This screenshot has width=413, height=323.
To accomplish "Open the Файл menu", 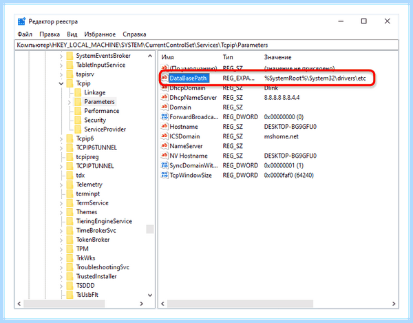I will 25,34.
